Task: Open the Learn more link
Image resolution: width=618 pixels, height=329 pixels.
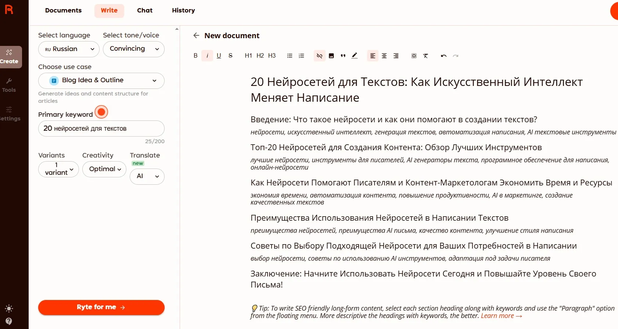Action: tap(501, 316)
